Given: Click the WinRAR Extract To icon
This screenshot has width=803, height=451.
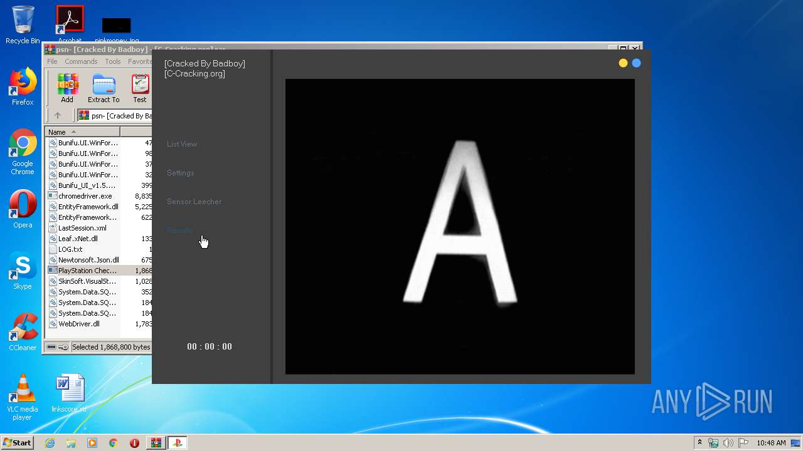Looking at the screenshot, I should point(104,88).
